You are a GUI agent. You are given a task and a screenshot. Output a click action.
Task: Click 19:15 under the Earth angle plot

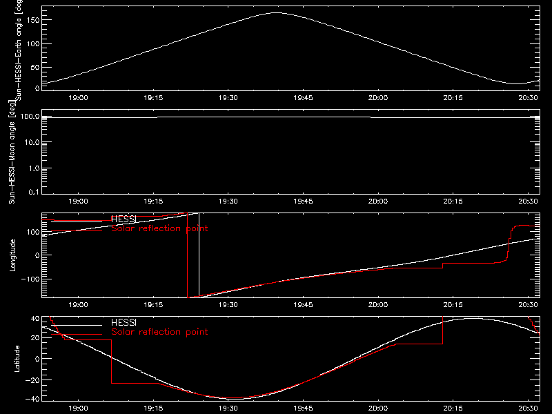click(153, 98)
